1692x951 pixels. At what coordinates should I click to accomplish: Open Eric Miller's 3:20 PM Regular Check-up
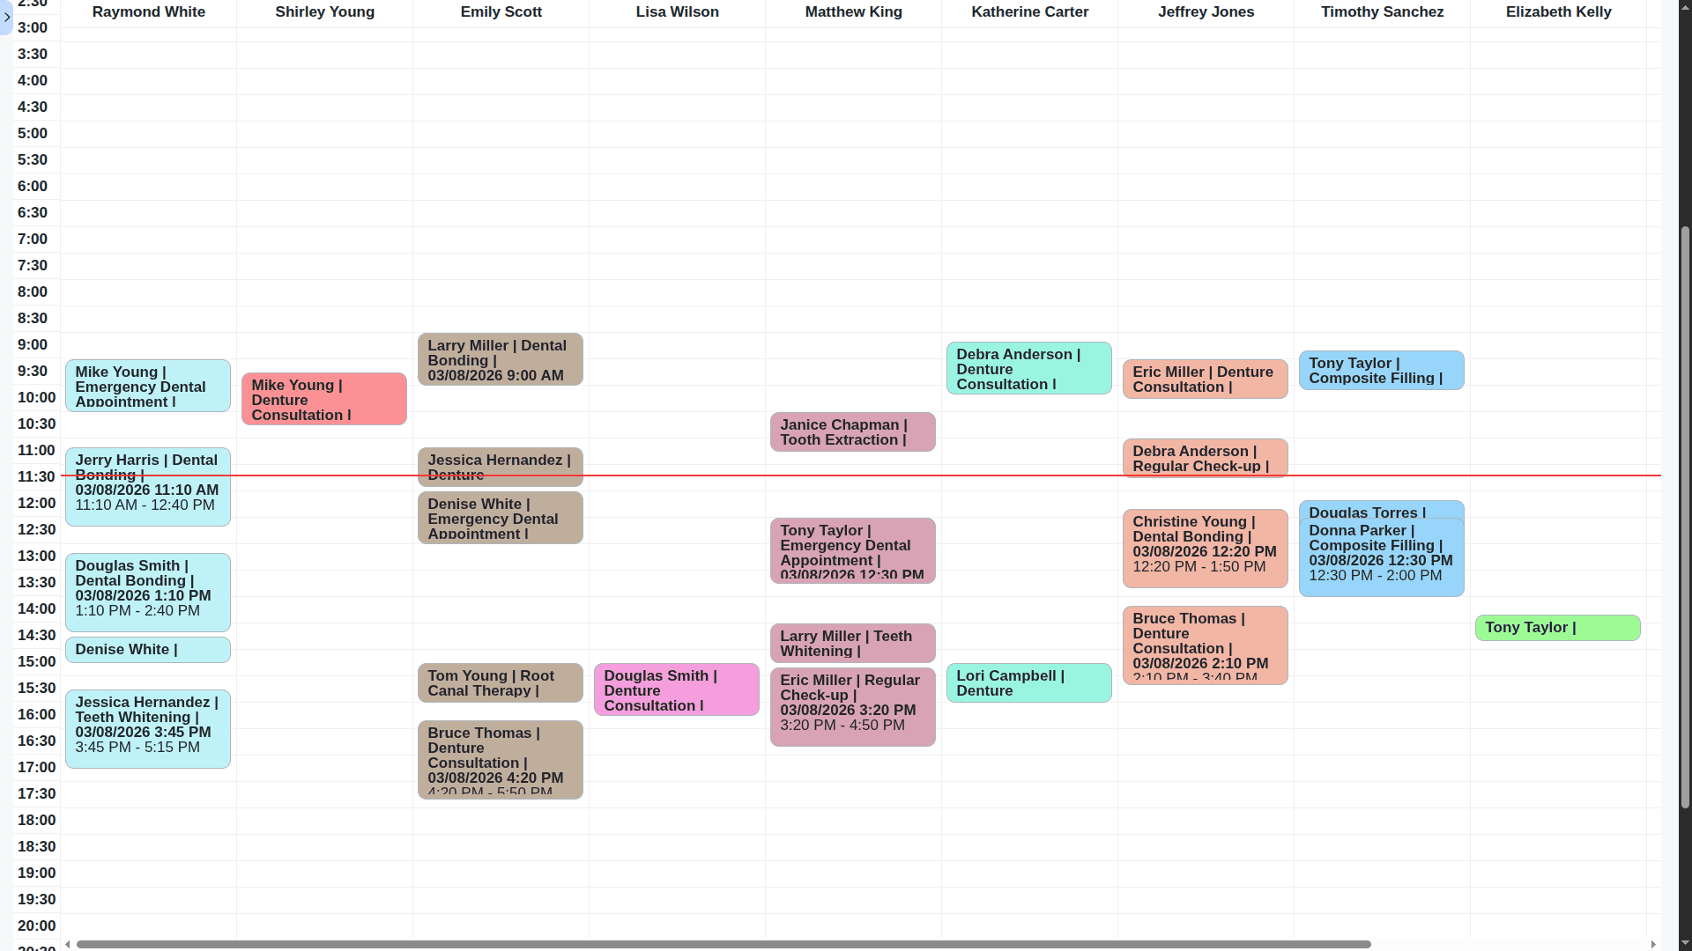pyautogui.click(x=852, y=706)
